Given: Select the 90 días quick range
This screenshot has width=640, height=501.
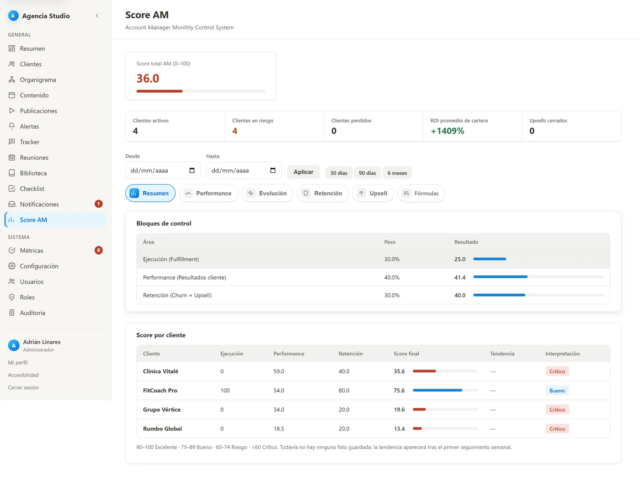Looking at the screenshot, I should [368, 173].
